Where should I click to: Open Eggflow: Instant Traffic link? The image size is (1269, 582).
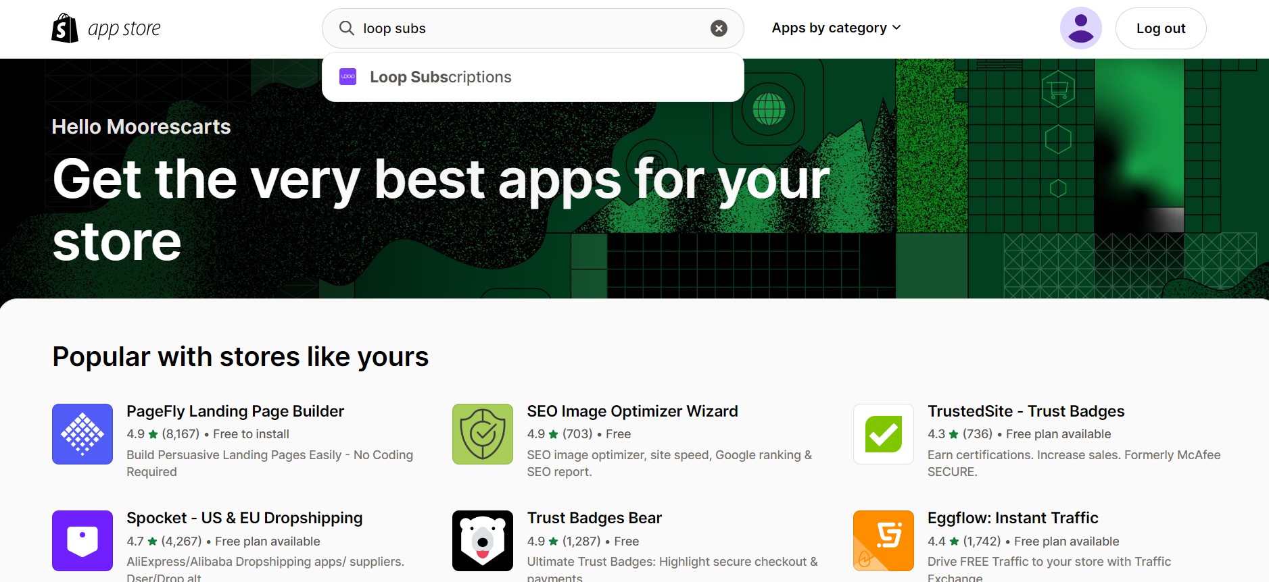pyautogui.click(x=1013, y=518)
